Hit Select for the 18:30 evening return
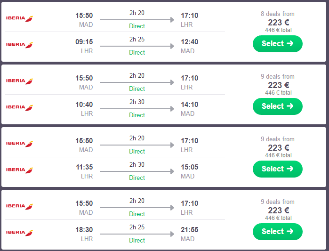 click(277, 232)
